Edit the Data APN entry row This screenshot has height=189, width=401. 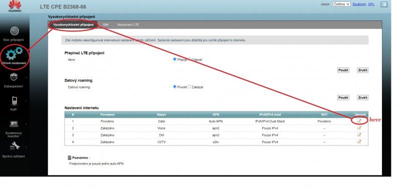359,121
